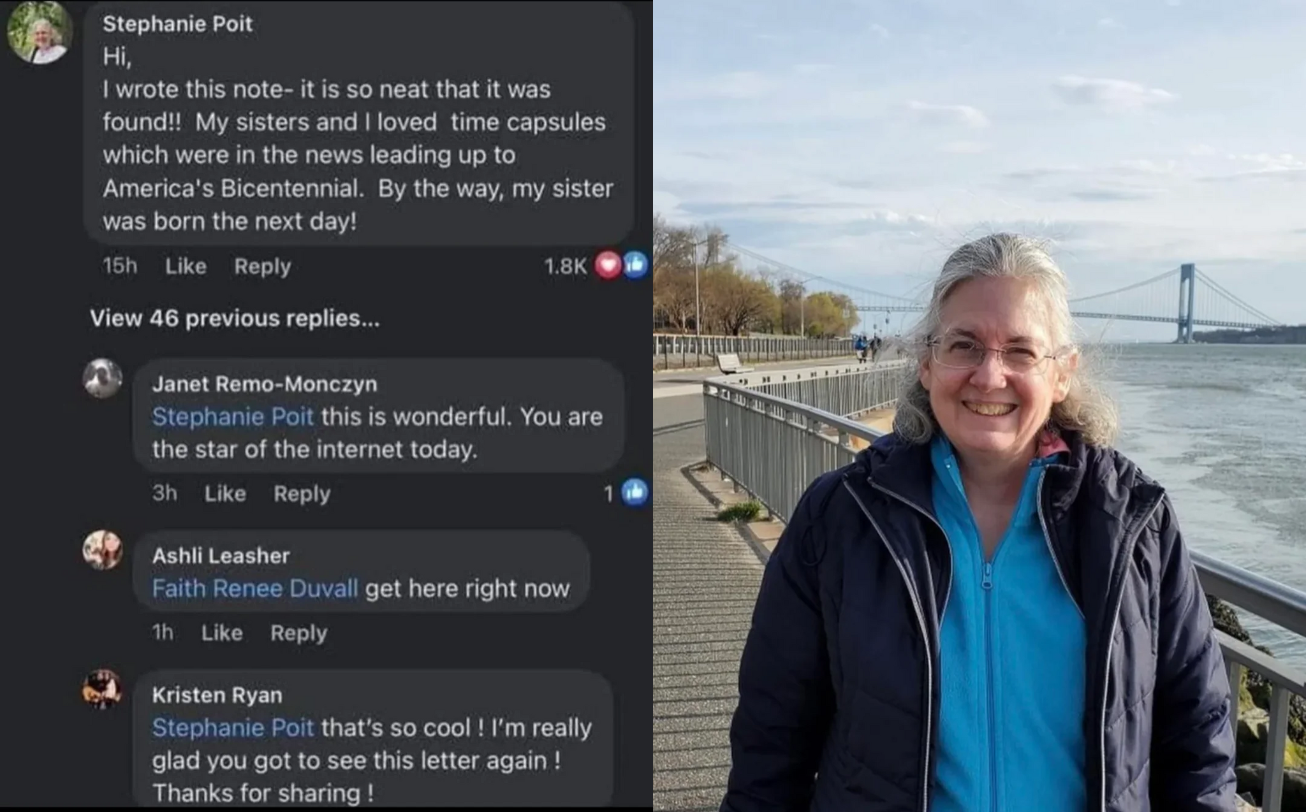Reply to Ashli Leasher's comment

(299, 634)
